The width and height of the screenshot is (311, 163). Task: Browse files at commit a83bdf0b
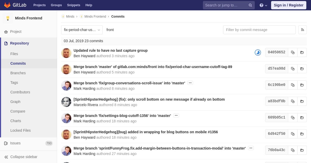pos(302,101)
